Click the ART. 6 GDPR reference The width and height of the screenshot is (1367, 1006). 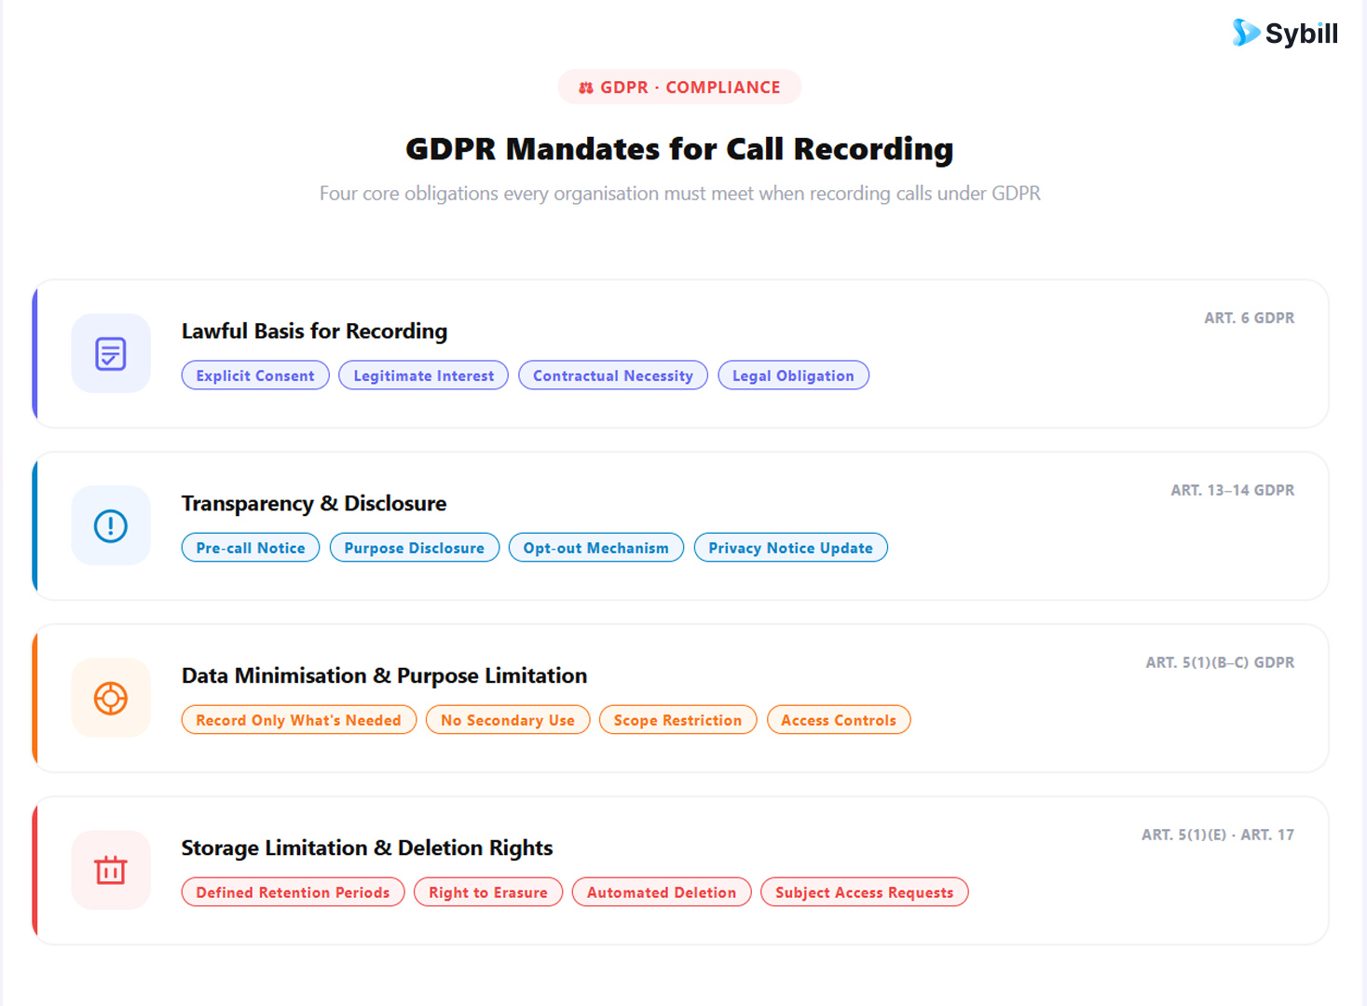[x=1249, y=318]
